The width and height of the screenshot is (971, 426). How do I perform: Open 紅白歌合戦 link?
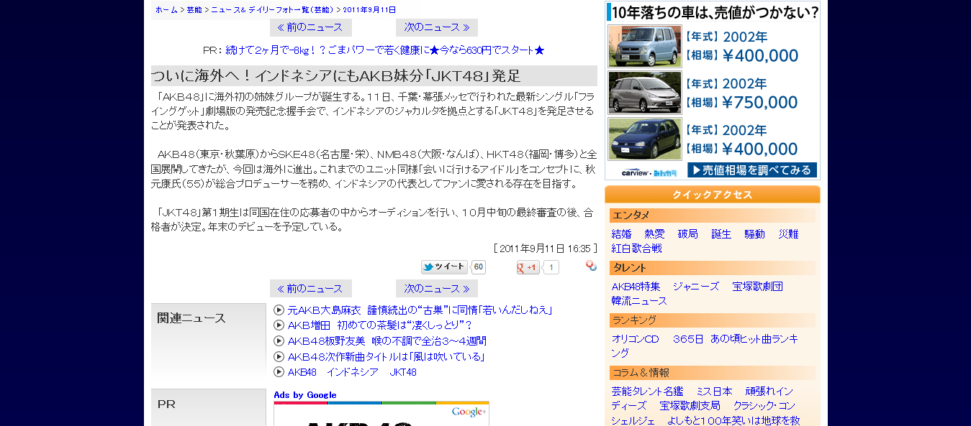[x=637, y=249]
